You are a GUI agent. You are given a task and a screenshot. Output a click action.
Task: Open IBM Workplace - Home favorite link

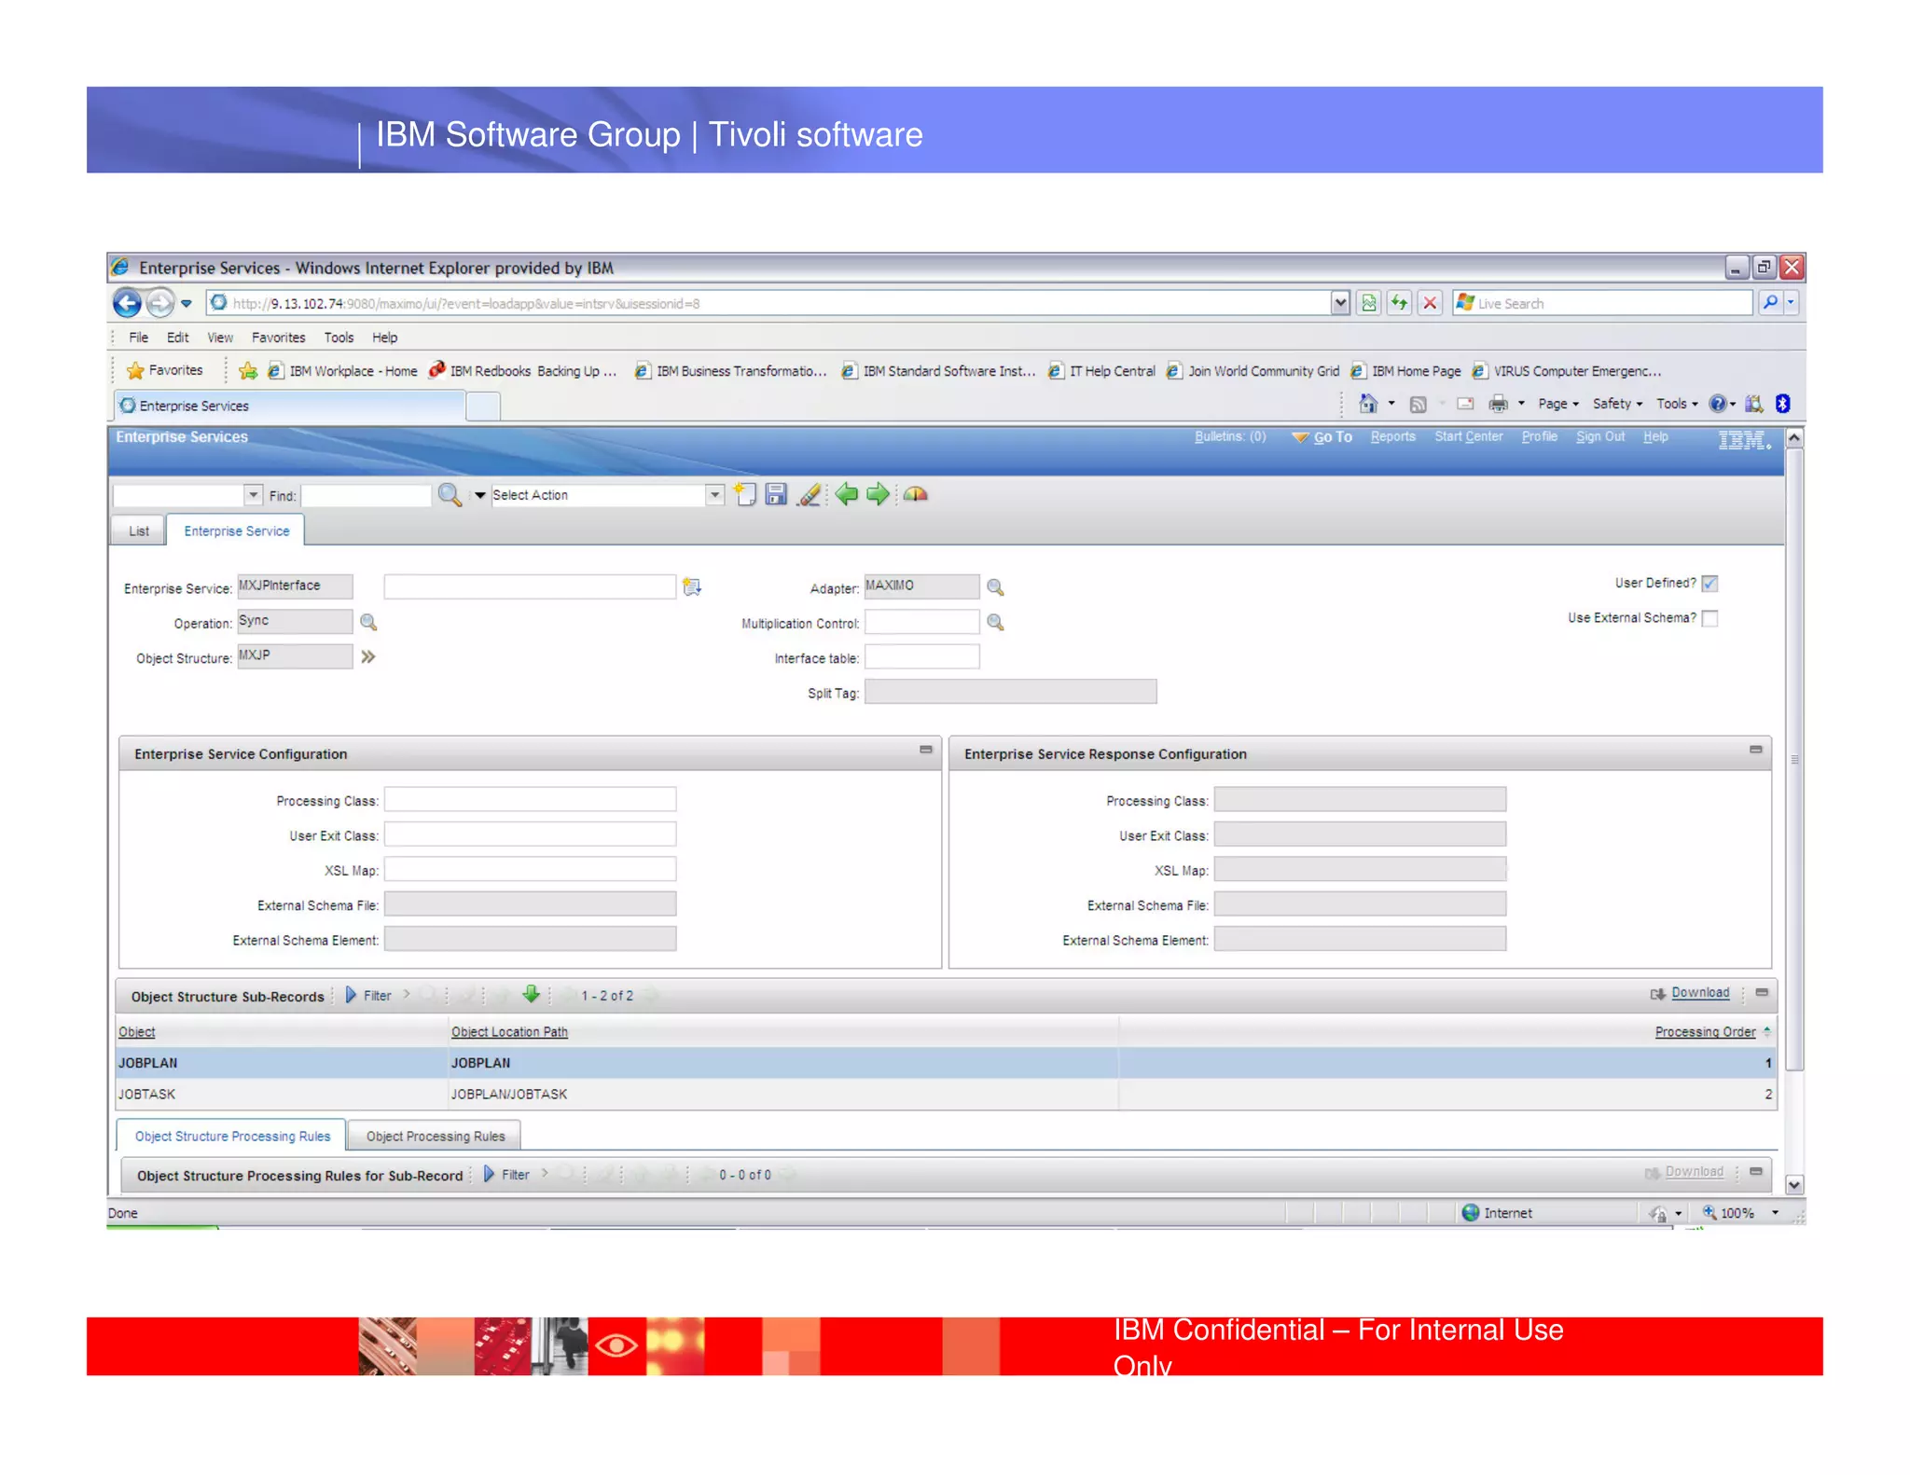(x=342, y=371)
